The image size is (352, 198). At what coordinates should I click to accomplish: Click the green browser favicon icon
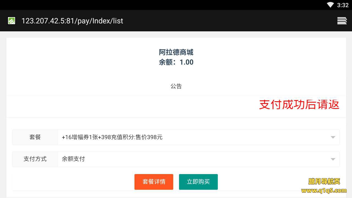(12, 21)
